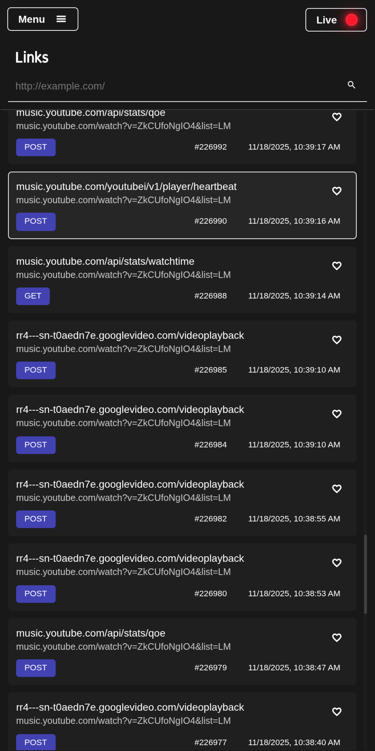Click the POST badge on entry #226990
The image size is (375, 751).
point(36,221)
